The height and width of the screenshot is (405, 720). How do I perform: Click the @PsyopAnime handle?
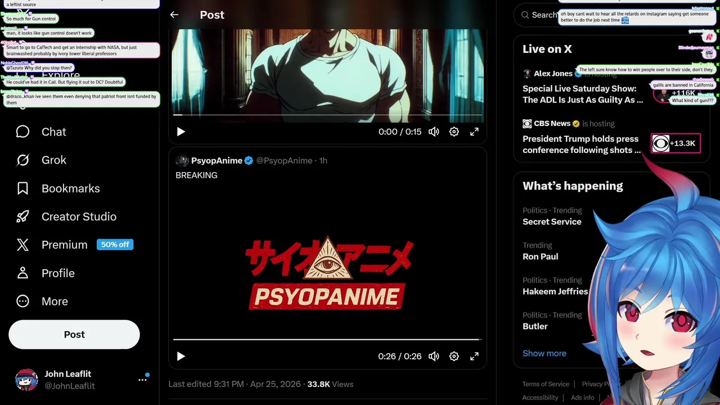click(x=284, y=160)
